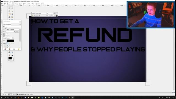Select the Select by Color tool
176x99 pixels.
(10, 14)
